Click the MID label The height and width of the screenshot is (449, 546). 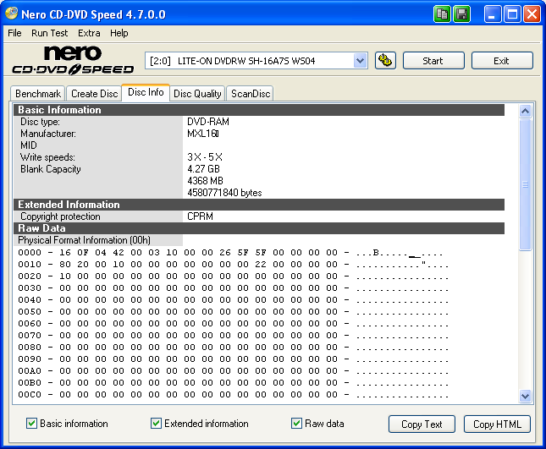(x=29, y=145)
